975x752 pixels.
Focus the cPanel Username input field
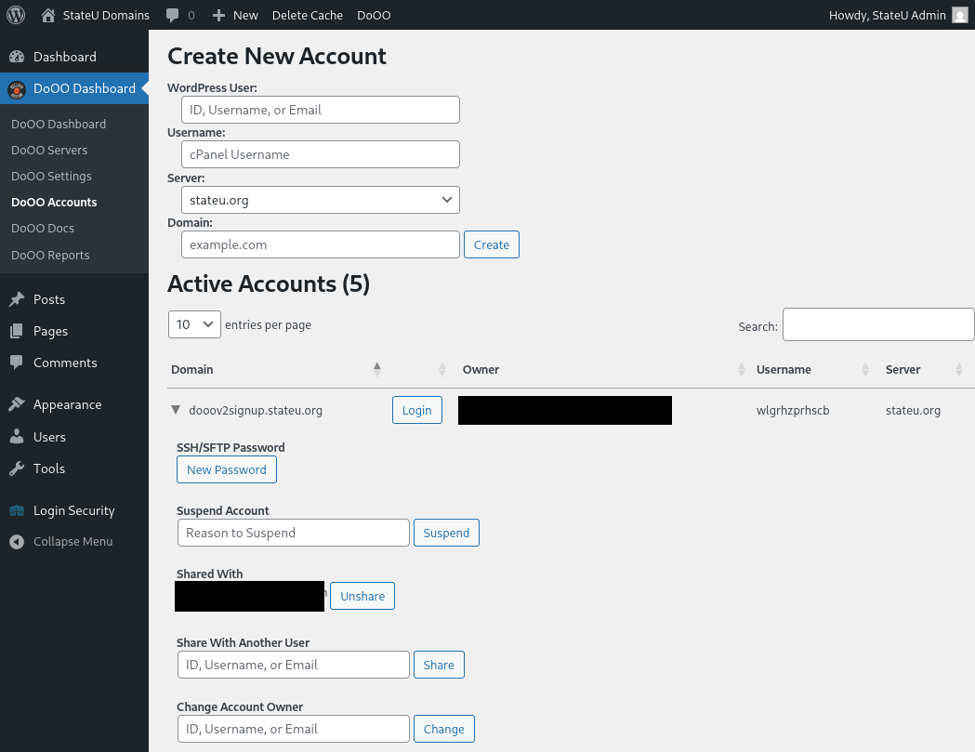(321, 154)
